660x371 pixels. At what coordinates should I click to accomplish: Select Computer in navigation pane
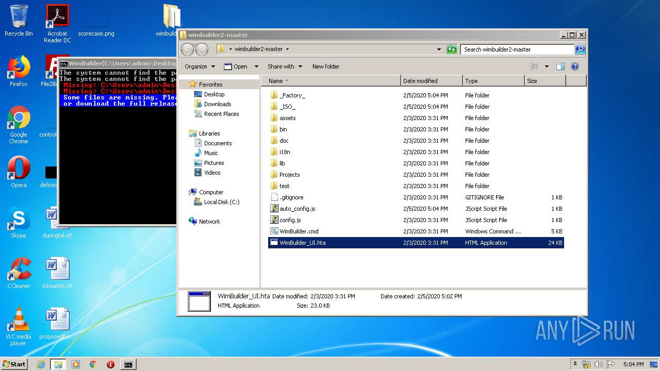[x=211, y=192]
